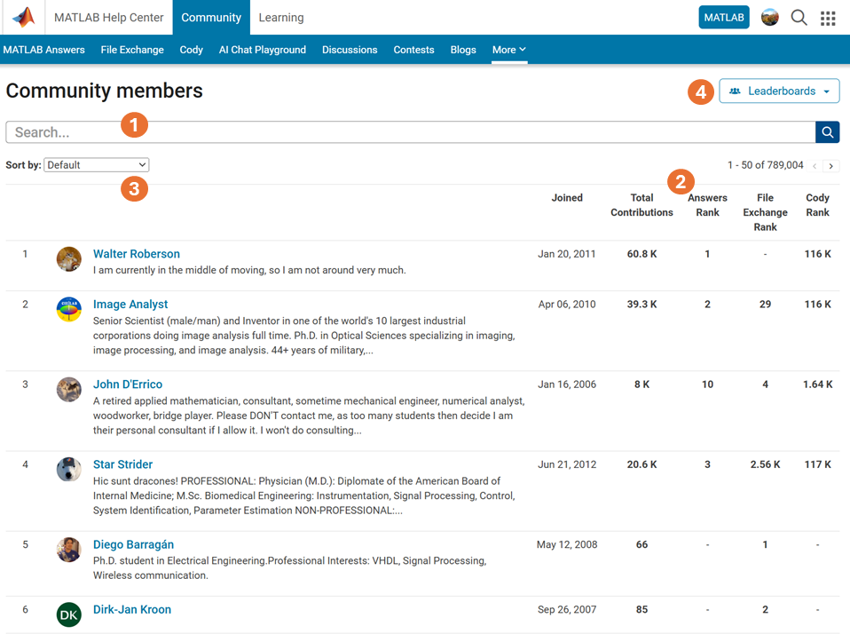This screenshot has height=634, width=850.
Task: Click the File Exchange Rank column header
Action: coord(765,212)
